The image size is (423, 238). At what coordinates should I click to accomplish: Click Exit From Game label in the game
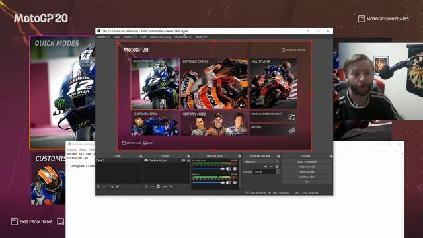click(x=36, y=222)
